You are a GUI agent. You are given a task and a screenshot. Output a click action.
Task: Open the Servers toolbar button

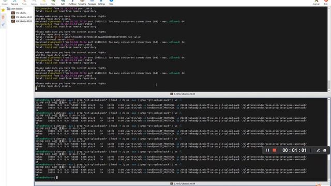pyautogui.click(x=14, y=2)
